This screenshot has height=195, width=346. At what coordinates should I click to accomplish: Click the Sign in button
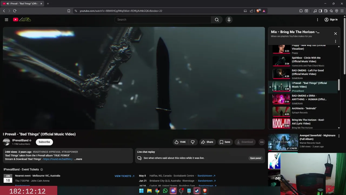coord(331,19)
